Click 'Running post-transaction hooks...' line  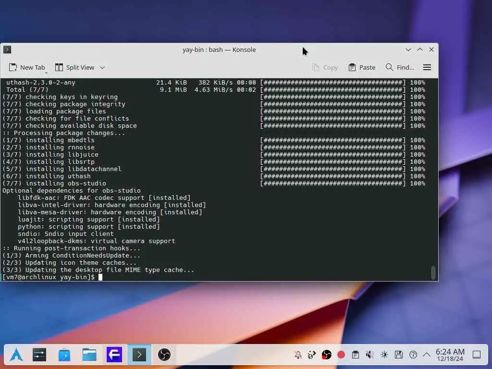coord(71,248)
